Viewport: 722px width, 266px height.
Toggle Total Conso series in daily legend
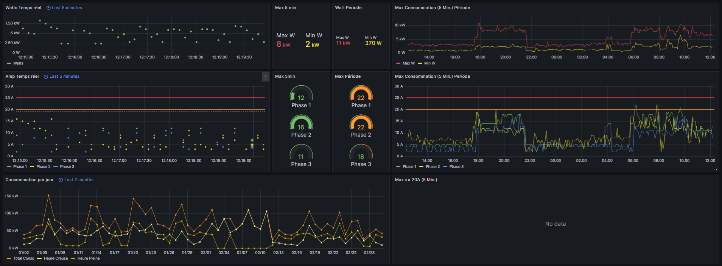click(24, 258)
